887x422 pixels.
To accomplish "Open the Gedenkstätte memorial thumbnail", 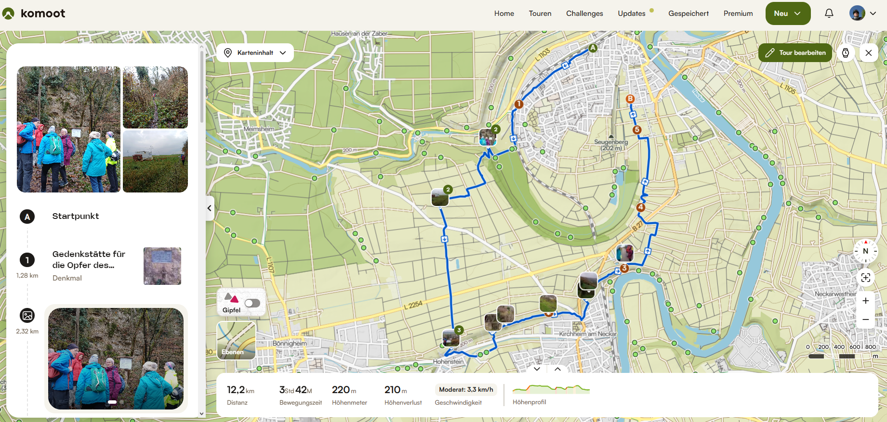I will [162, 266].
